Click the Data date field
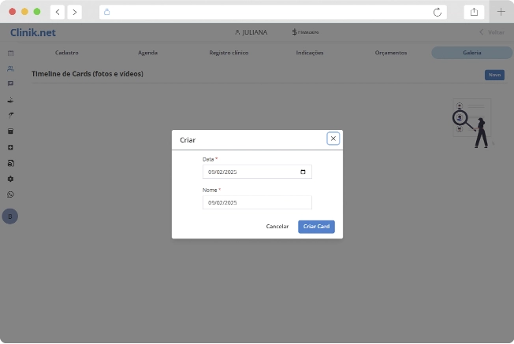This screenshot has width=514, height=344. click(248, 172)
